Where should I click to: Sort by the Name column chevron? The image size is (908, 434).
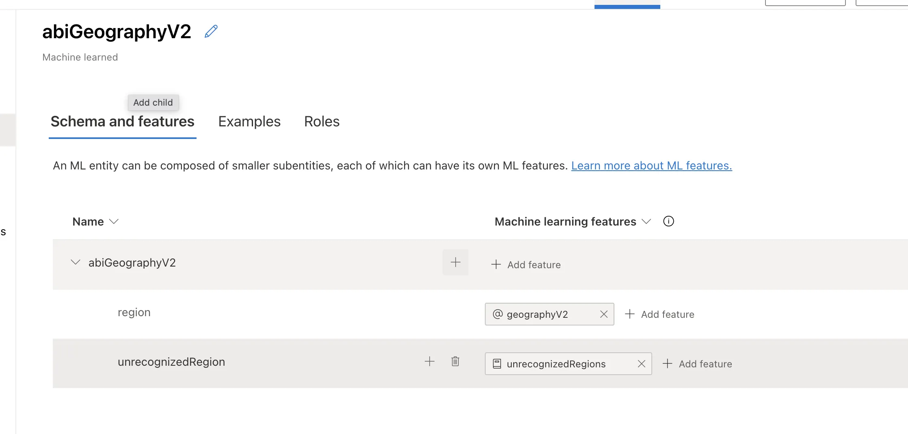pos(114,221)
